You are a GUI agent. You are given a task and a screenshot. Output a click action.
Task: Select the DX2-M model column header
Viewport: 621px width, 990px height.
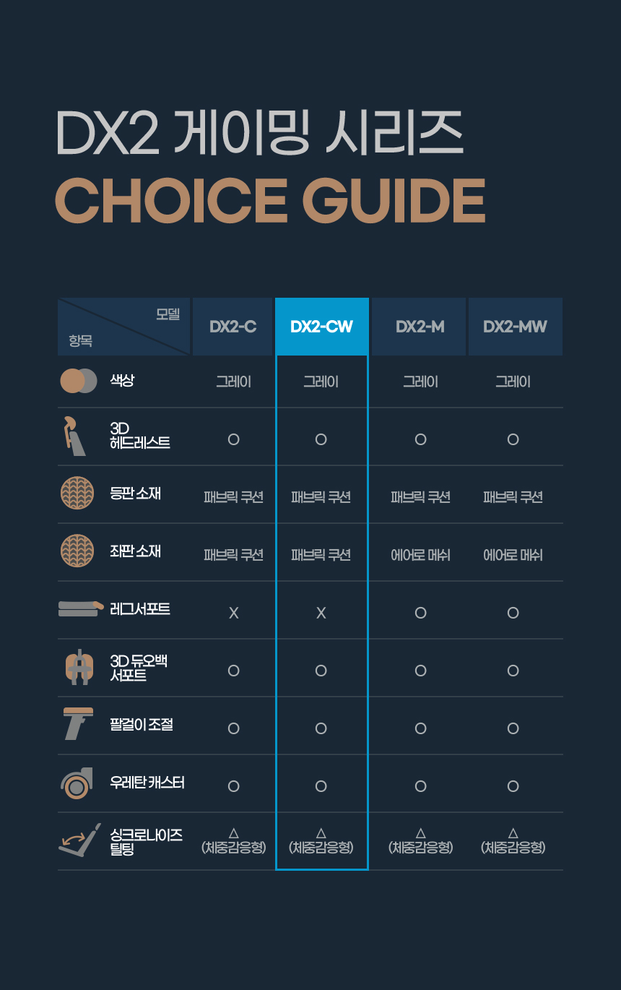tap(420, 327)
